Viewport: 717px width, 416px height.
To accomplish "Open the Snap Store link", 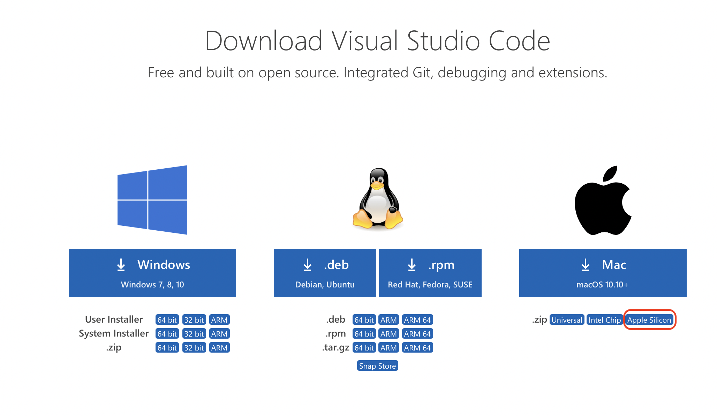I will coord(377,366).
